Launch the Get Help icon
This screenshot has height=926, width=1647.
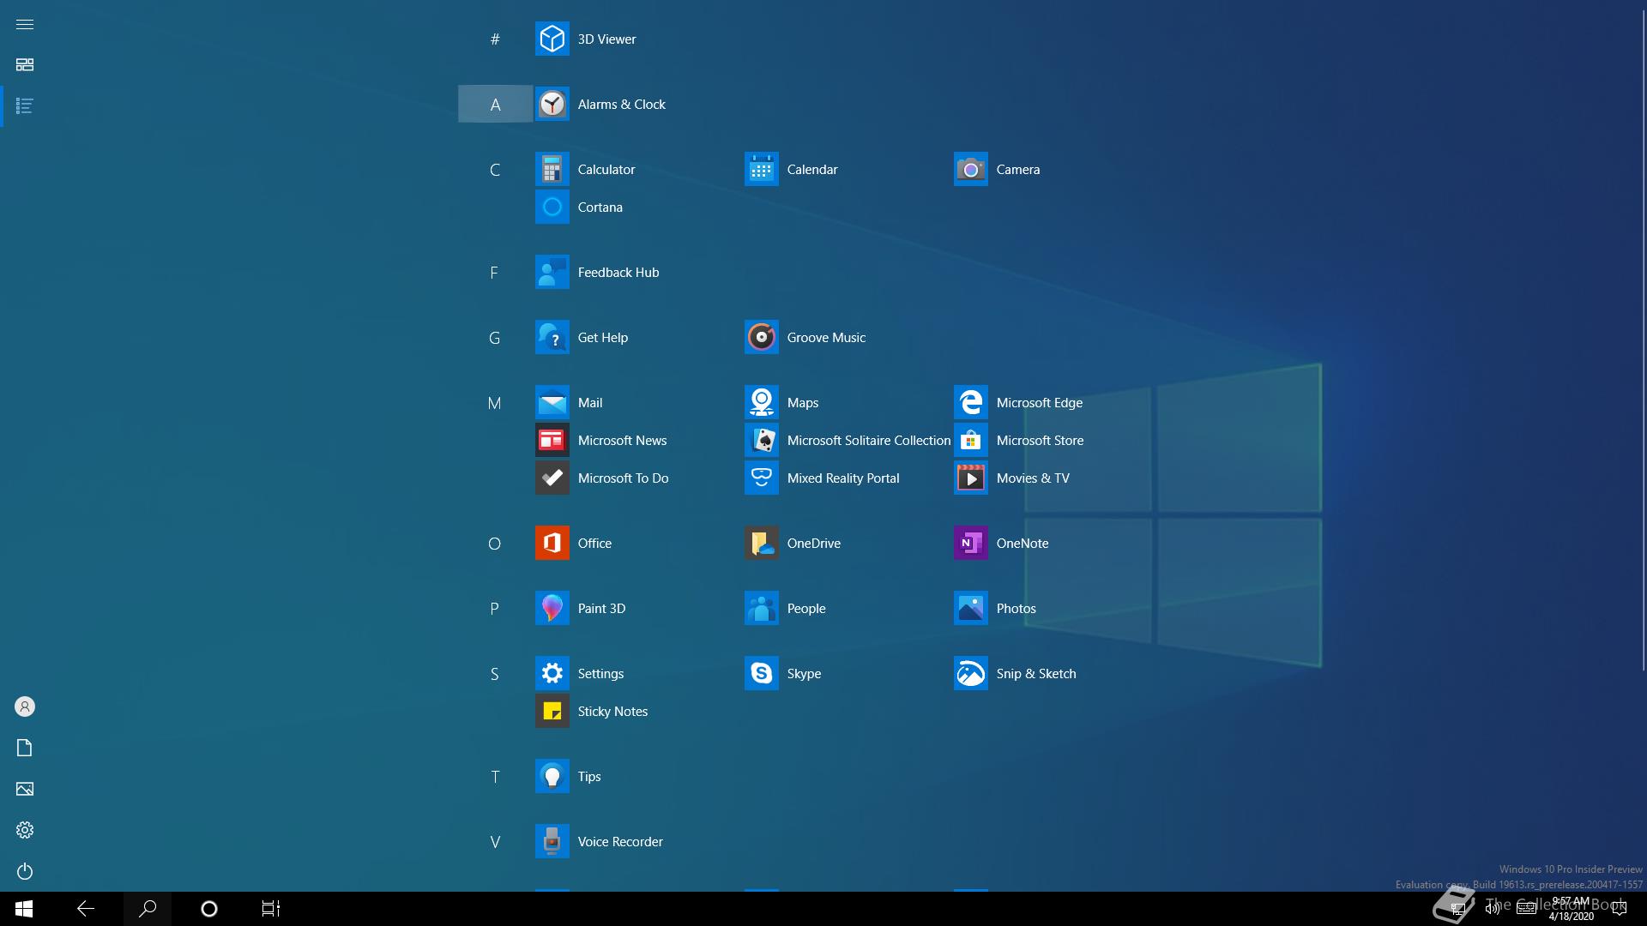[x=552, y=337]
